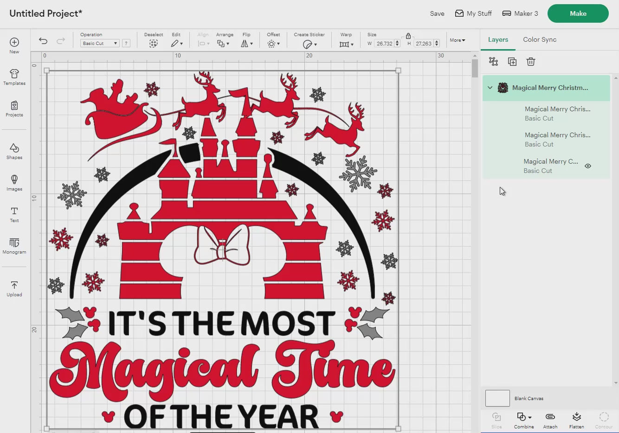This screenshot has height=433, width=619.
Task: Click the top-right selection handle
Action: [398, 70]
